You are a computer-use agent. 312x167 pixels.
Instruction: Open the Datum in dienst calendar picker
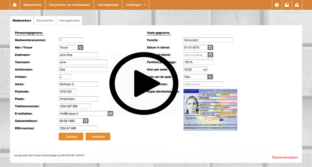tap(210, 47)
